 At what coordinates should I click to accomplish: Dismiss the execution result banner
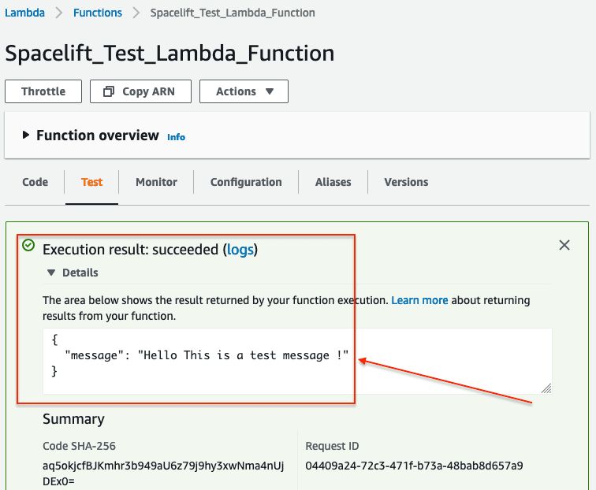(x=564, y=245)
